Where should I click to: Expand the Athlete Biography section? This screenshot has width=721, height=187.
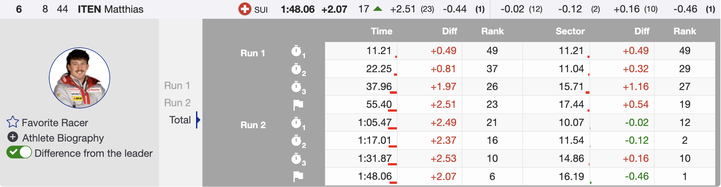point(63,138)
